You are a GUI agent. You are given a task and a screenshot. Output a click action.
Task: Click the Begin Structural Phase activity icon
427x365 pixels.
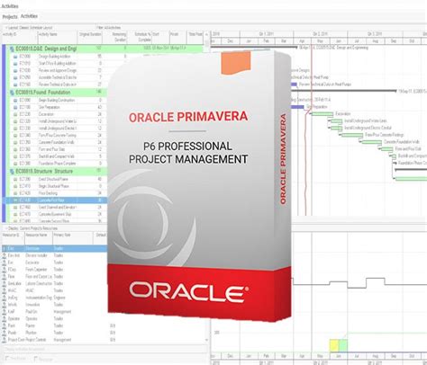(x=15, y=186)
